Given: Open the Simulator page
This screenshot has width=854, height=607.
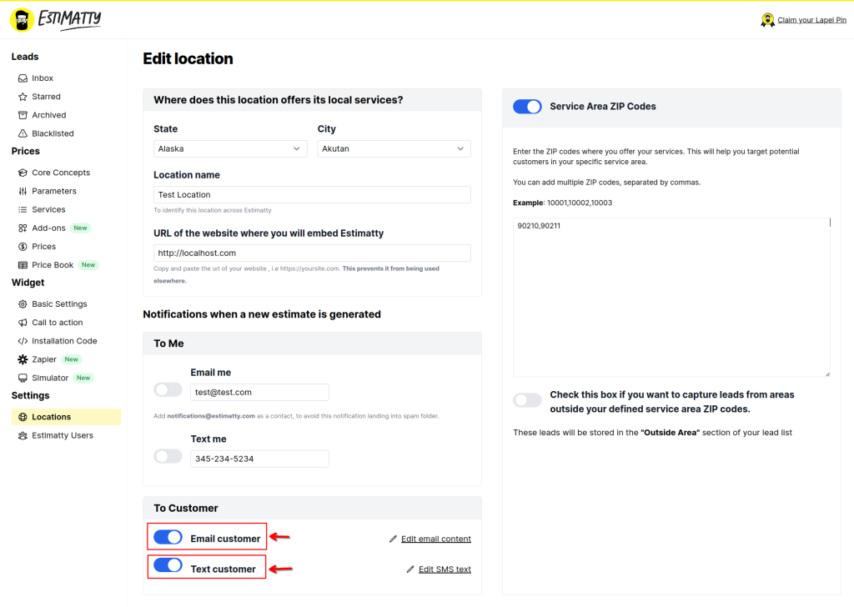Looking at the screenshot, I should [x=50, y=379].
